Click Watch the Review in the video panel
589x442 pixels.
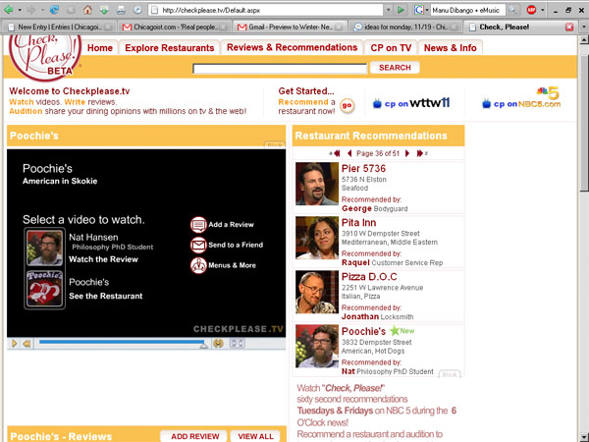pos(103,259)
